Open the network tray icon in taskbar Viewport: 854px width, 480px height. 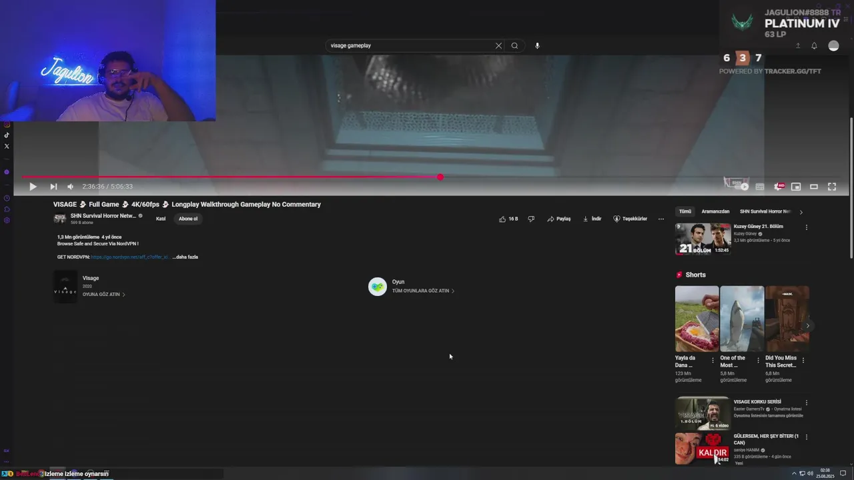[802, 473]
